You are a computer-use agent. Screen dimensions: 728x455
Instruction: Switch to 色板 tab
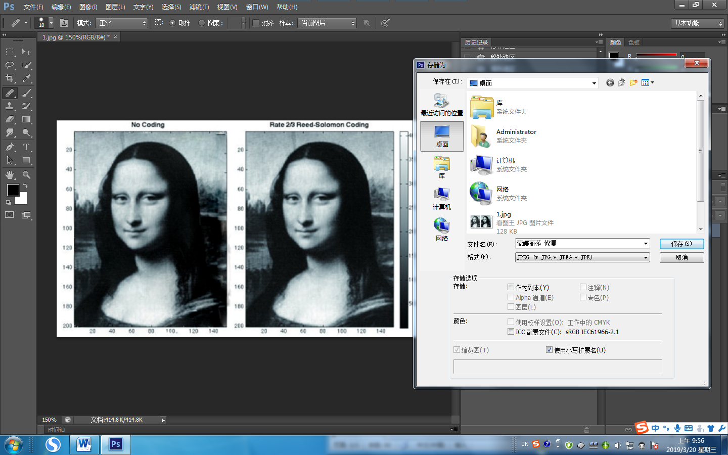coord(634,42)
